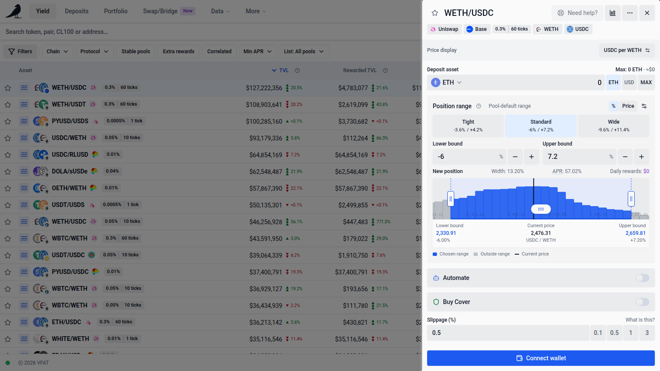The image size is (660, 371).
Task: Expand the Protocol filter dropdown
Action: click(x=95, y=52)
